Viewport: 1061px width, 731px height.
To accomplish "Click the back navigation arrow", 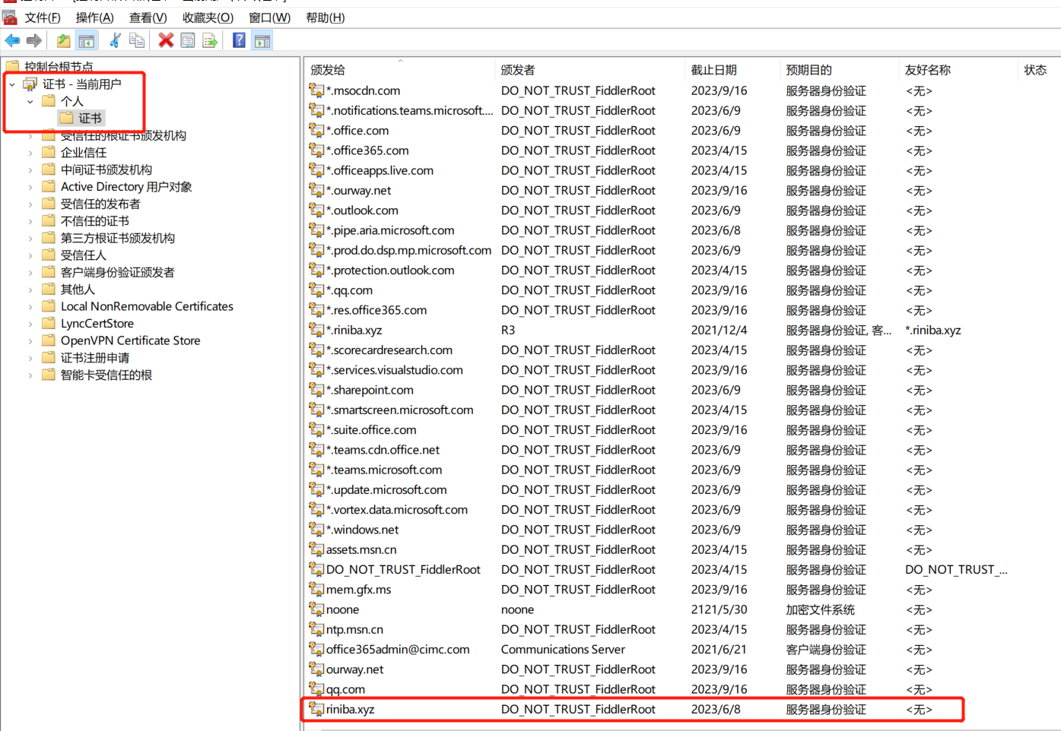I will click(x=12, y=40).
